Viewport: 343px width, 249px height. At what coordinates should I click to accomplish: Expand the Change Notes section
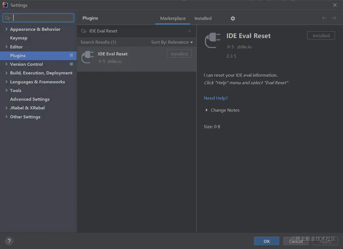pos(206,110)
